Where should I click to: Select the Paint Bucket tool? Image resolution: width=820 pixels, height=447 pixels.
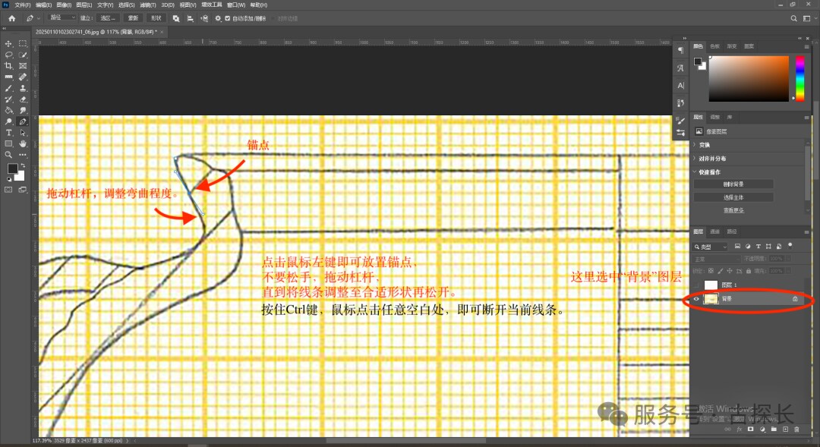[8, 110]
